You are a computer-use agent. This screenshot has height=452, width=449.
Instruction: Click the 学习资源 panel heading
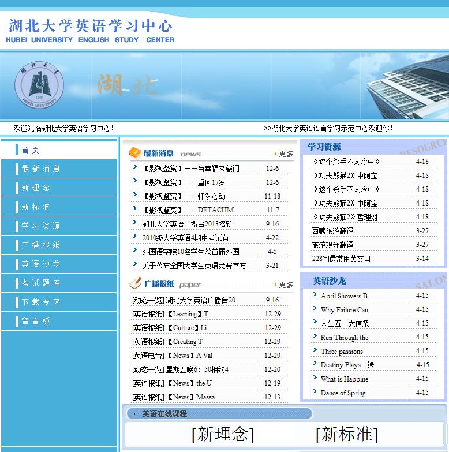pos(324,147)
